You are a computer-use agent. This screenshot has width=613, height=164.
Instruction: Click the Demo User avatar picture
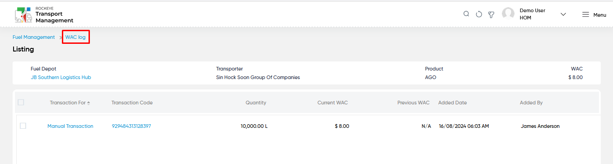508,14
